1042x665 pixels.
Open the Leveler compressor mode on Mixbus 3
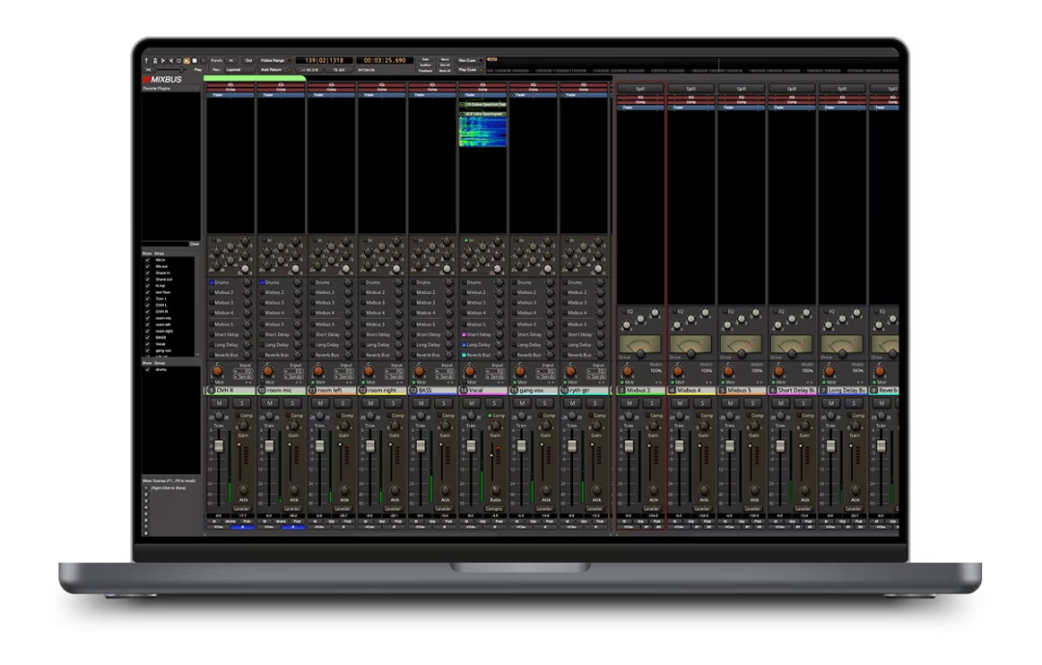pos(652,509)
